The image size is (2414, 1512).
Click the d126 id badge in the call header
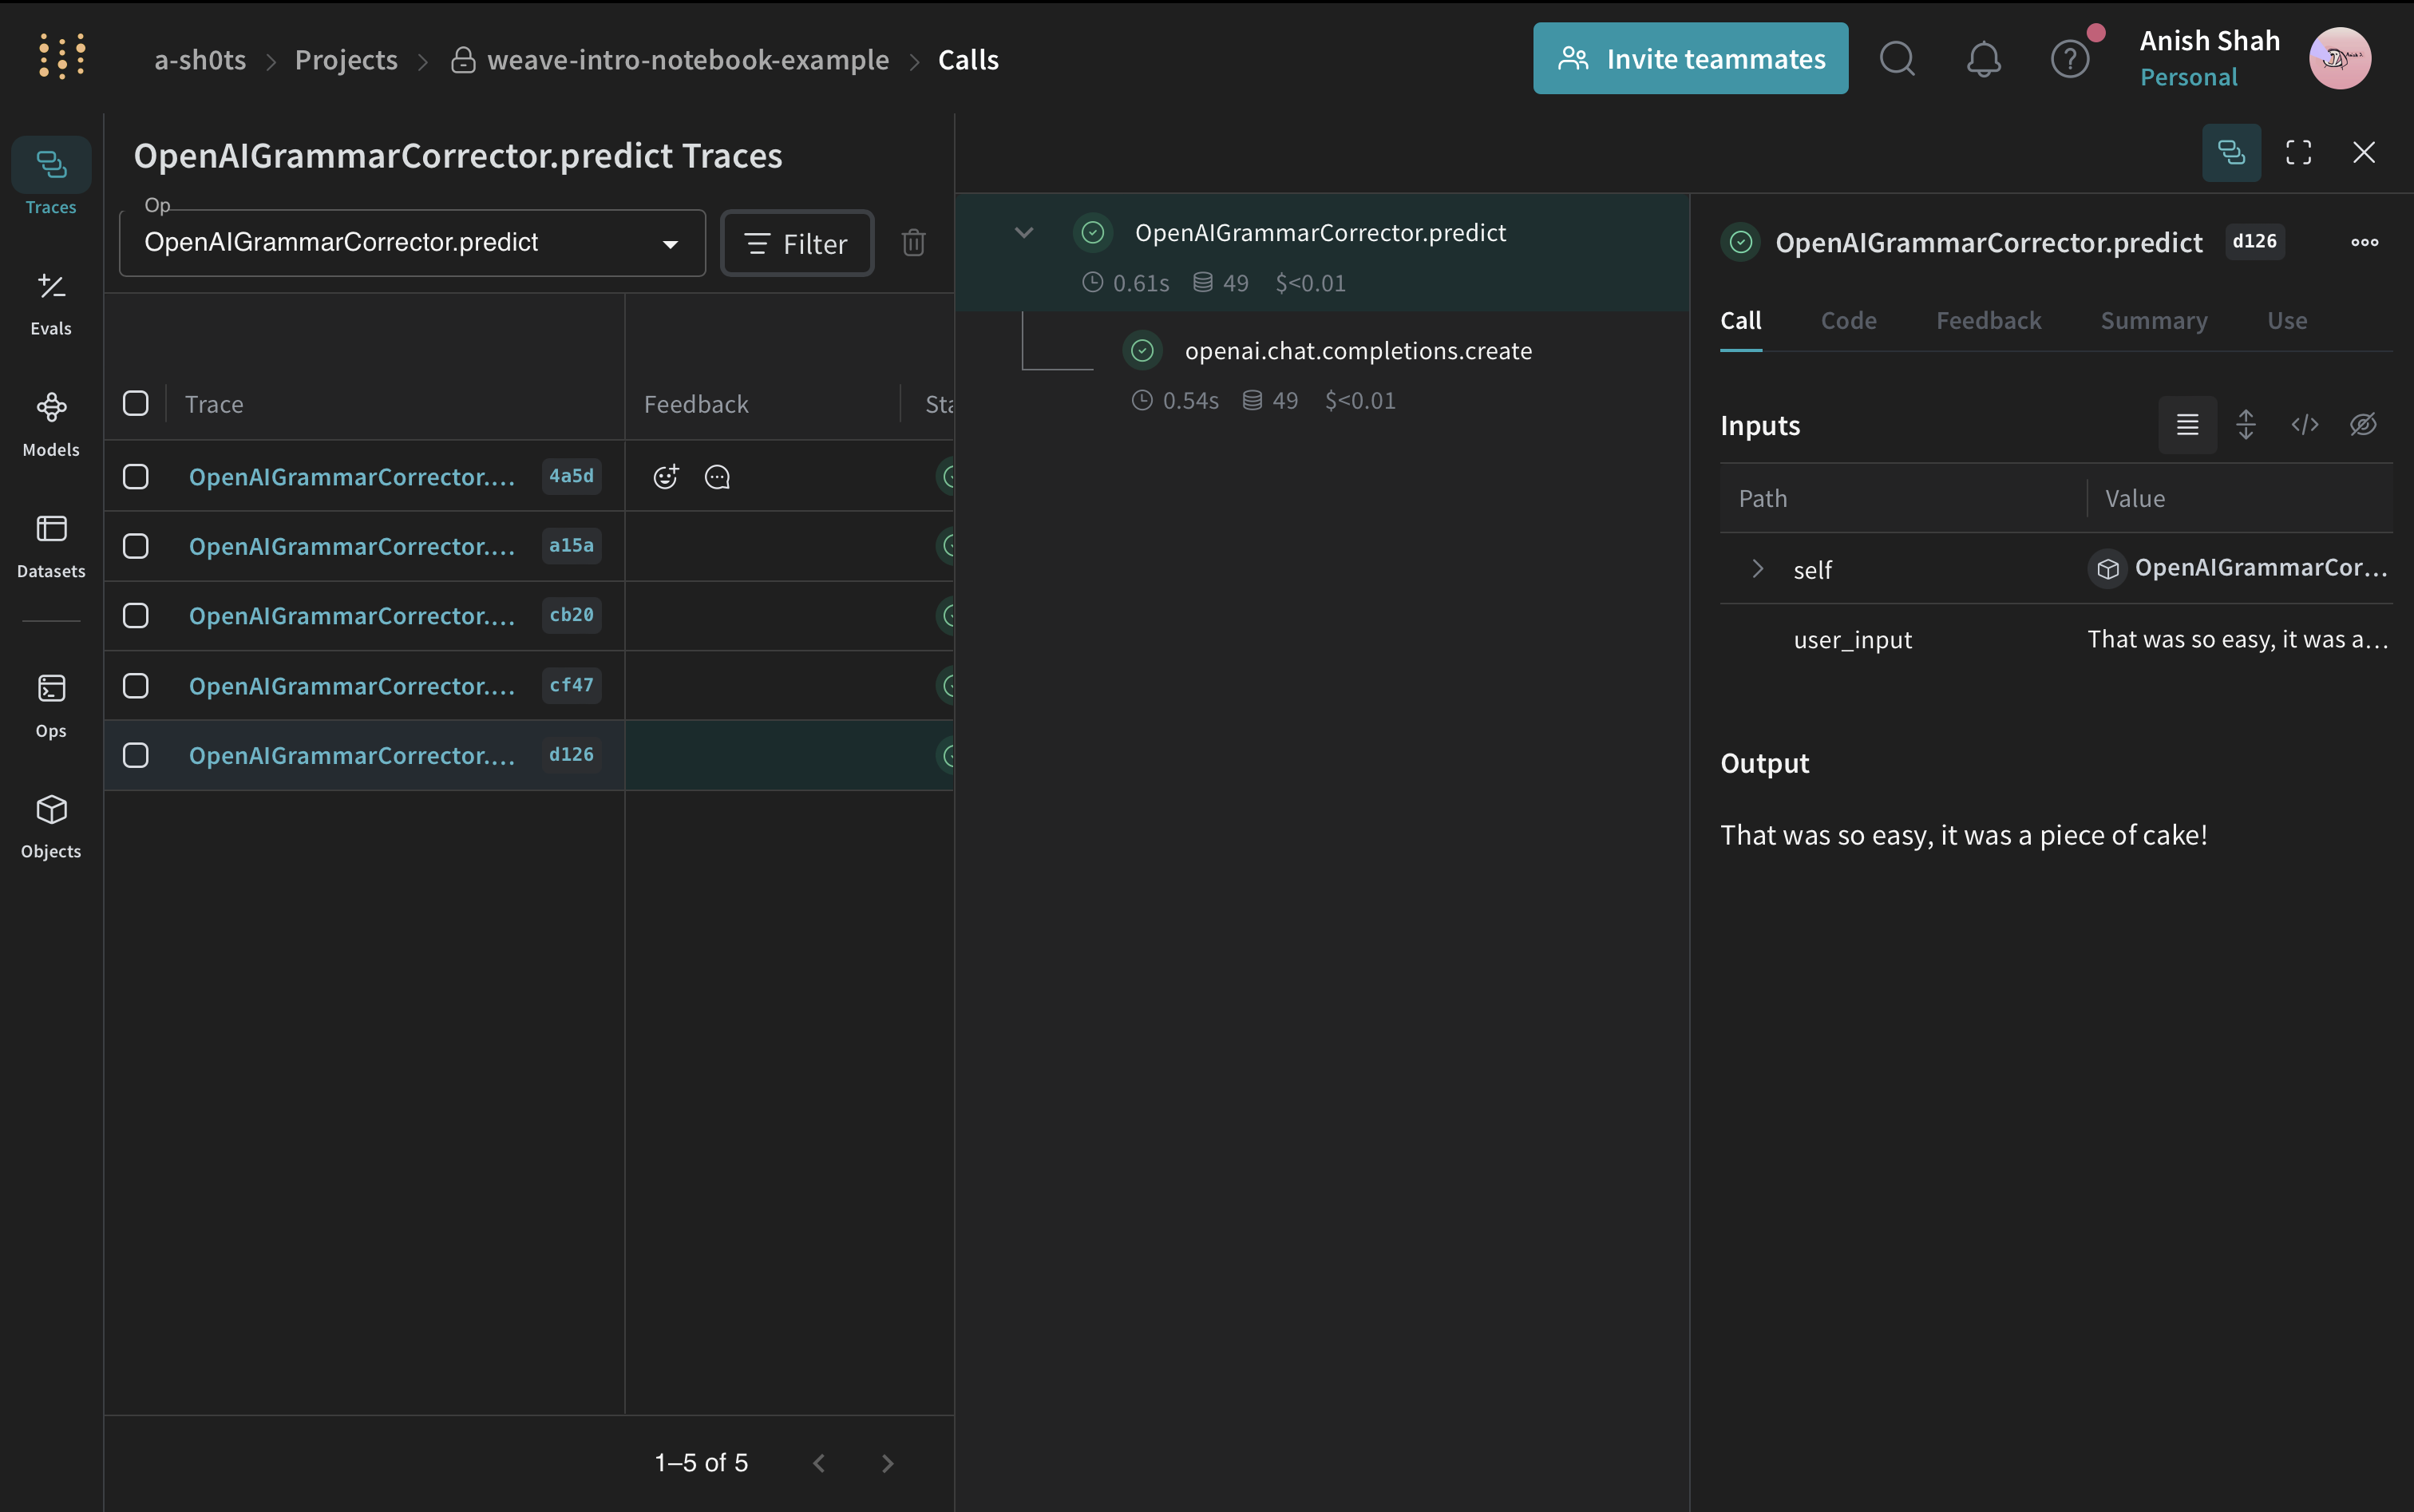click(2254, 241)
